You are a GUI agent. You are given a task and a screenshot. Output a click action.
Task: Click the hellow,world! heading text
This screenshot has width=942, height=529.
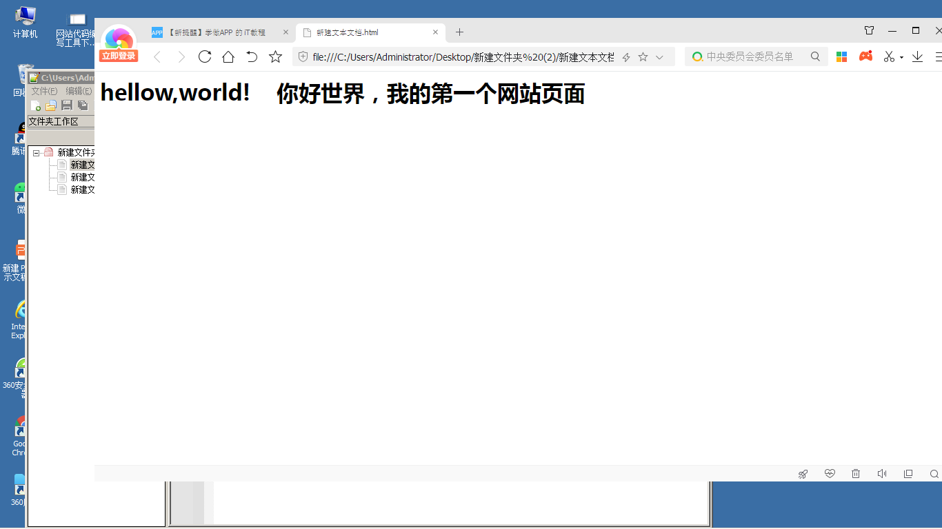(x=175, y=92)
